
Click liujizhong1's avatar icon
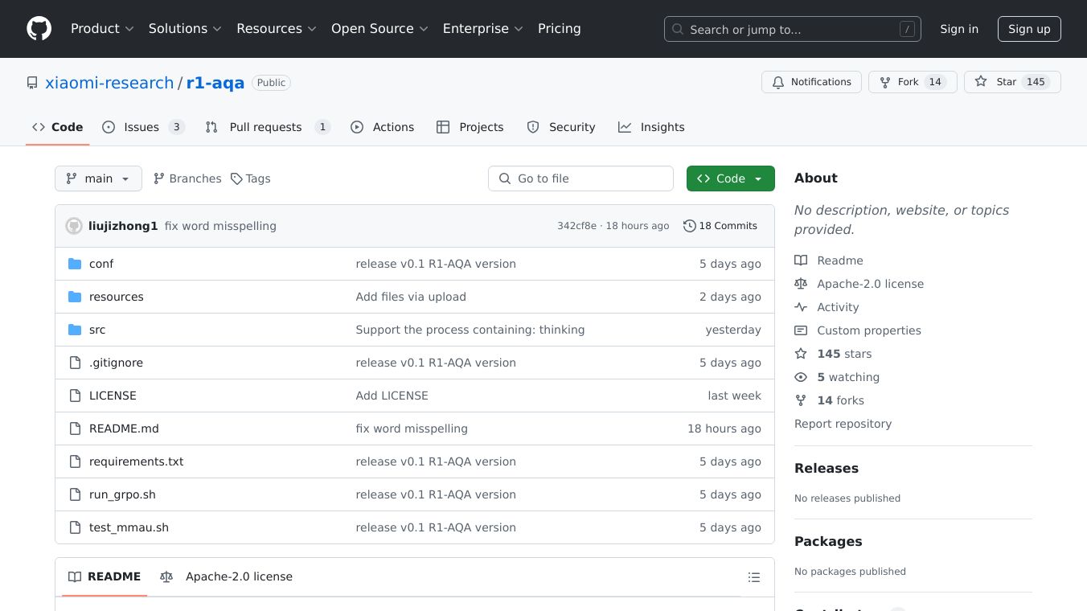tap(74, 226)
